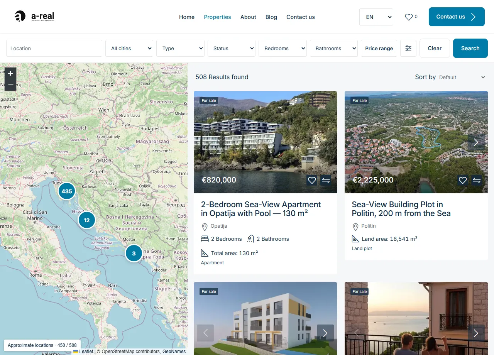Screen dimensions: 494x355
Task: Open the Sort by Default dropdown
Action: 462,77
